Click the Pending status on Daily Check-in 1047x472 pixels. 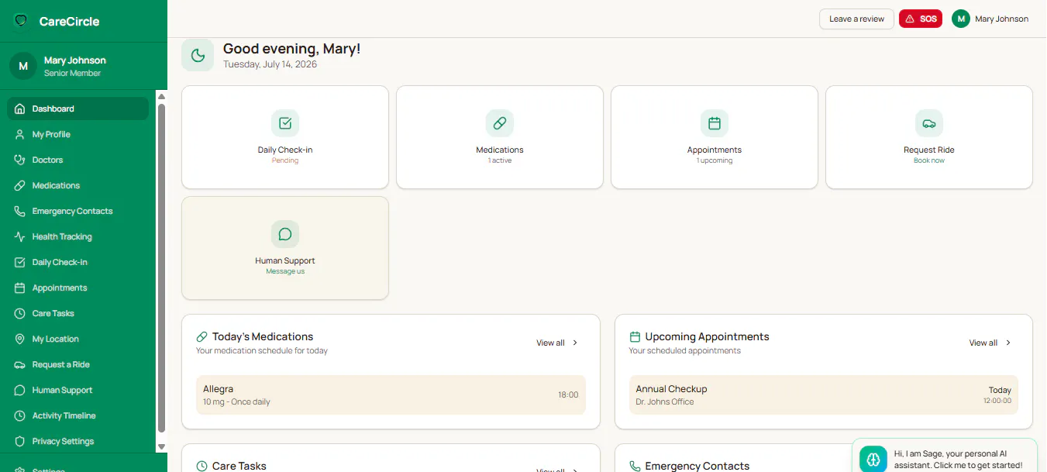285,160
